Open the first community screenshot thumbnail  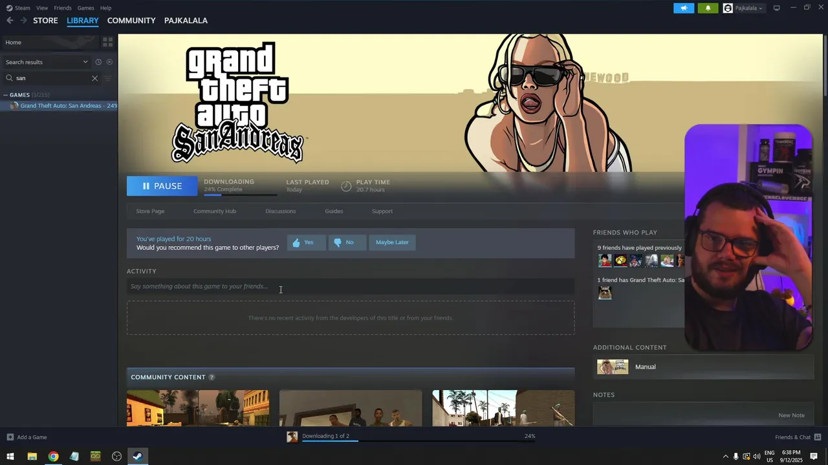point(198,408)
